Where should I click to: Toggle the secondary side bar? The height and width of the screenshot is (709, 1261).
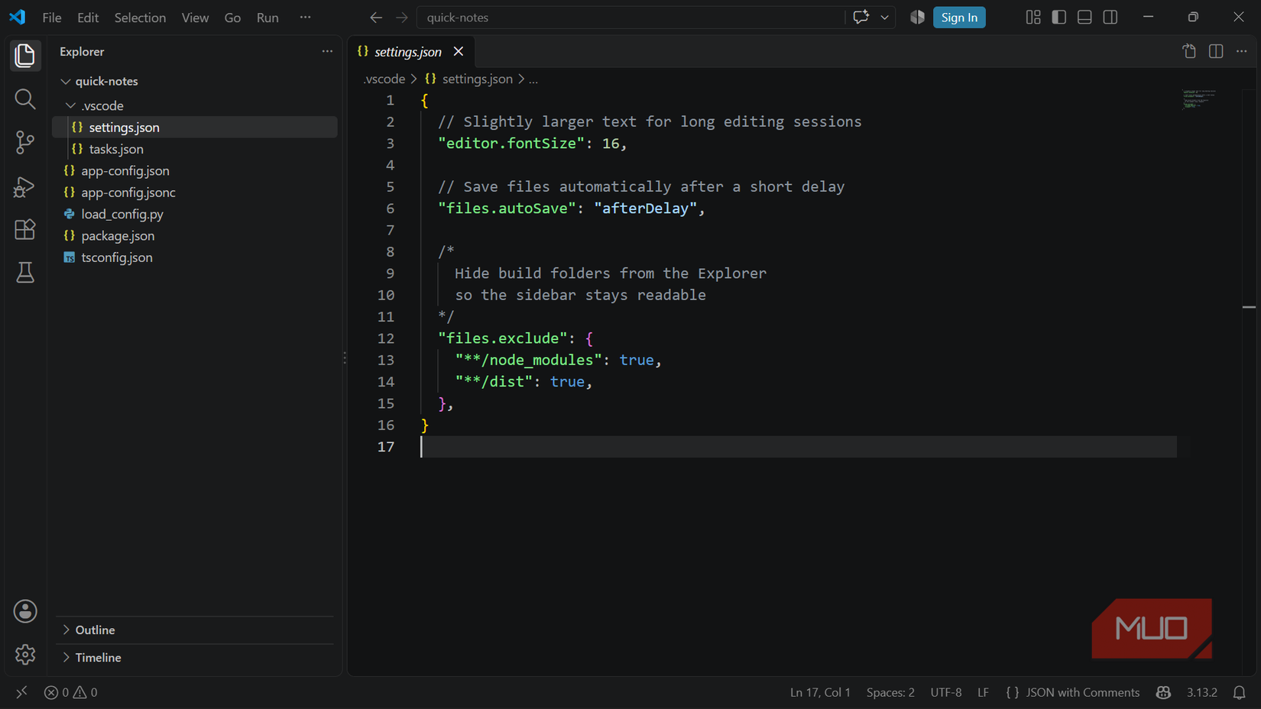[x=1110, y=17]
